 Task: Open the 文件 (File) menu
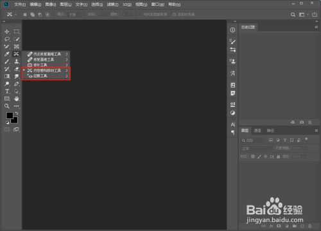[20, 4]
